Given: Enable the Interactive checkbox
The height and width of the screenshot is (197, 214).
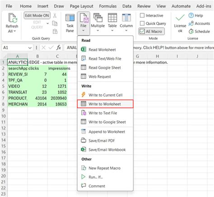Looking at the screenshot, I should pyautogui.click(x=142, y=15).
